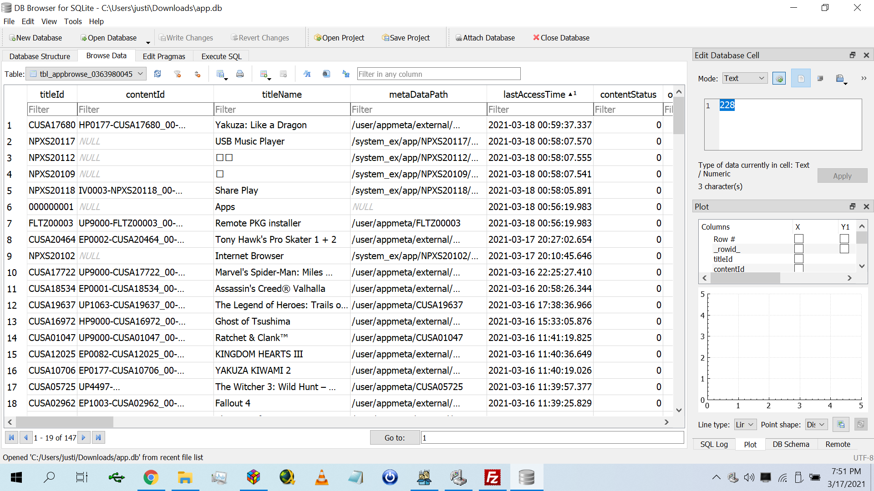Open VLC media player from the taskbar
Screen dimensions: 874x491
[322, 477]
